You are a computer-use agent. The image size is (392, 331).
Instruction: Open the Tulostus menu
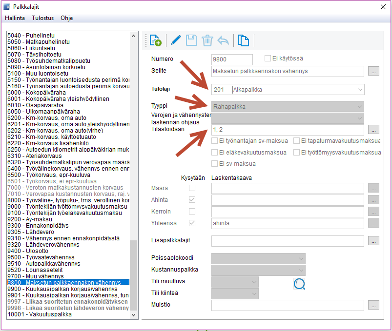point(43,18)
